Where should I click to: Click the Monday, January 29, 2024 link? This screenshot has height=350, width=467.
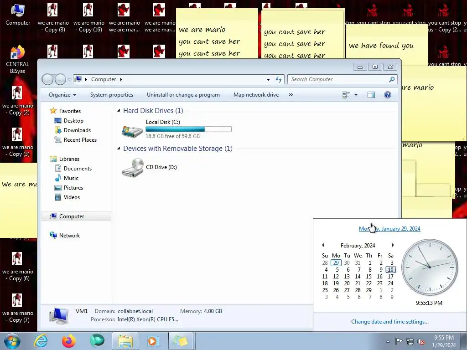click(x=389, y=229)
